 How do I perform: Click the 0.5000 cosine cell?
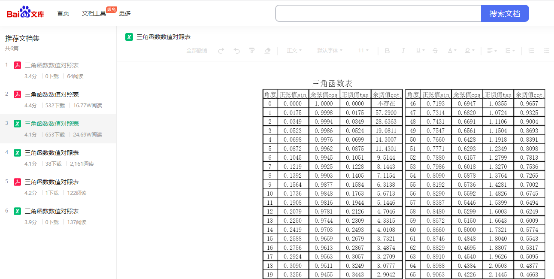click(467, 230)
